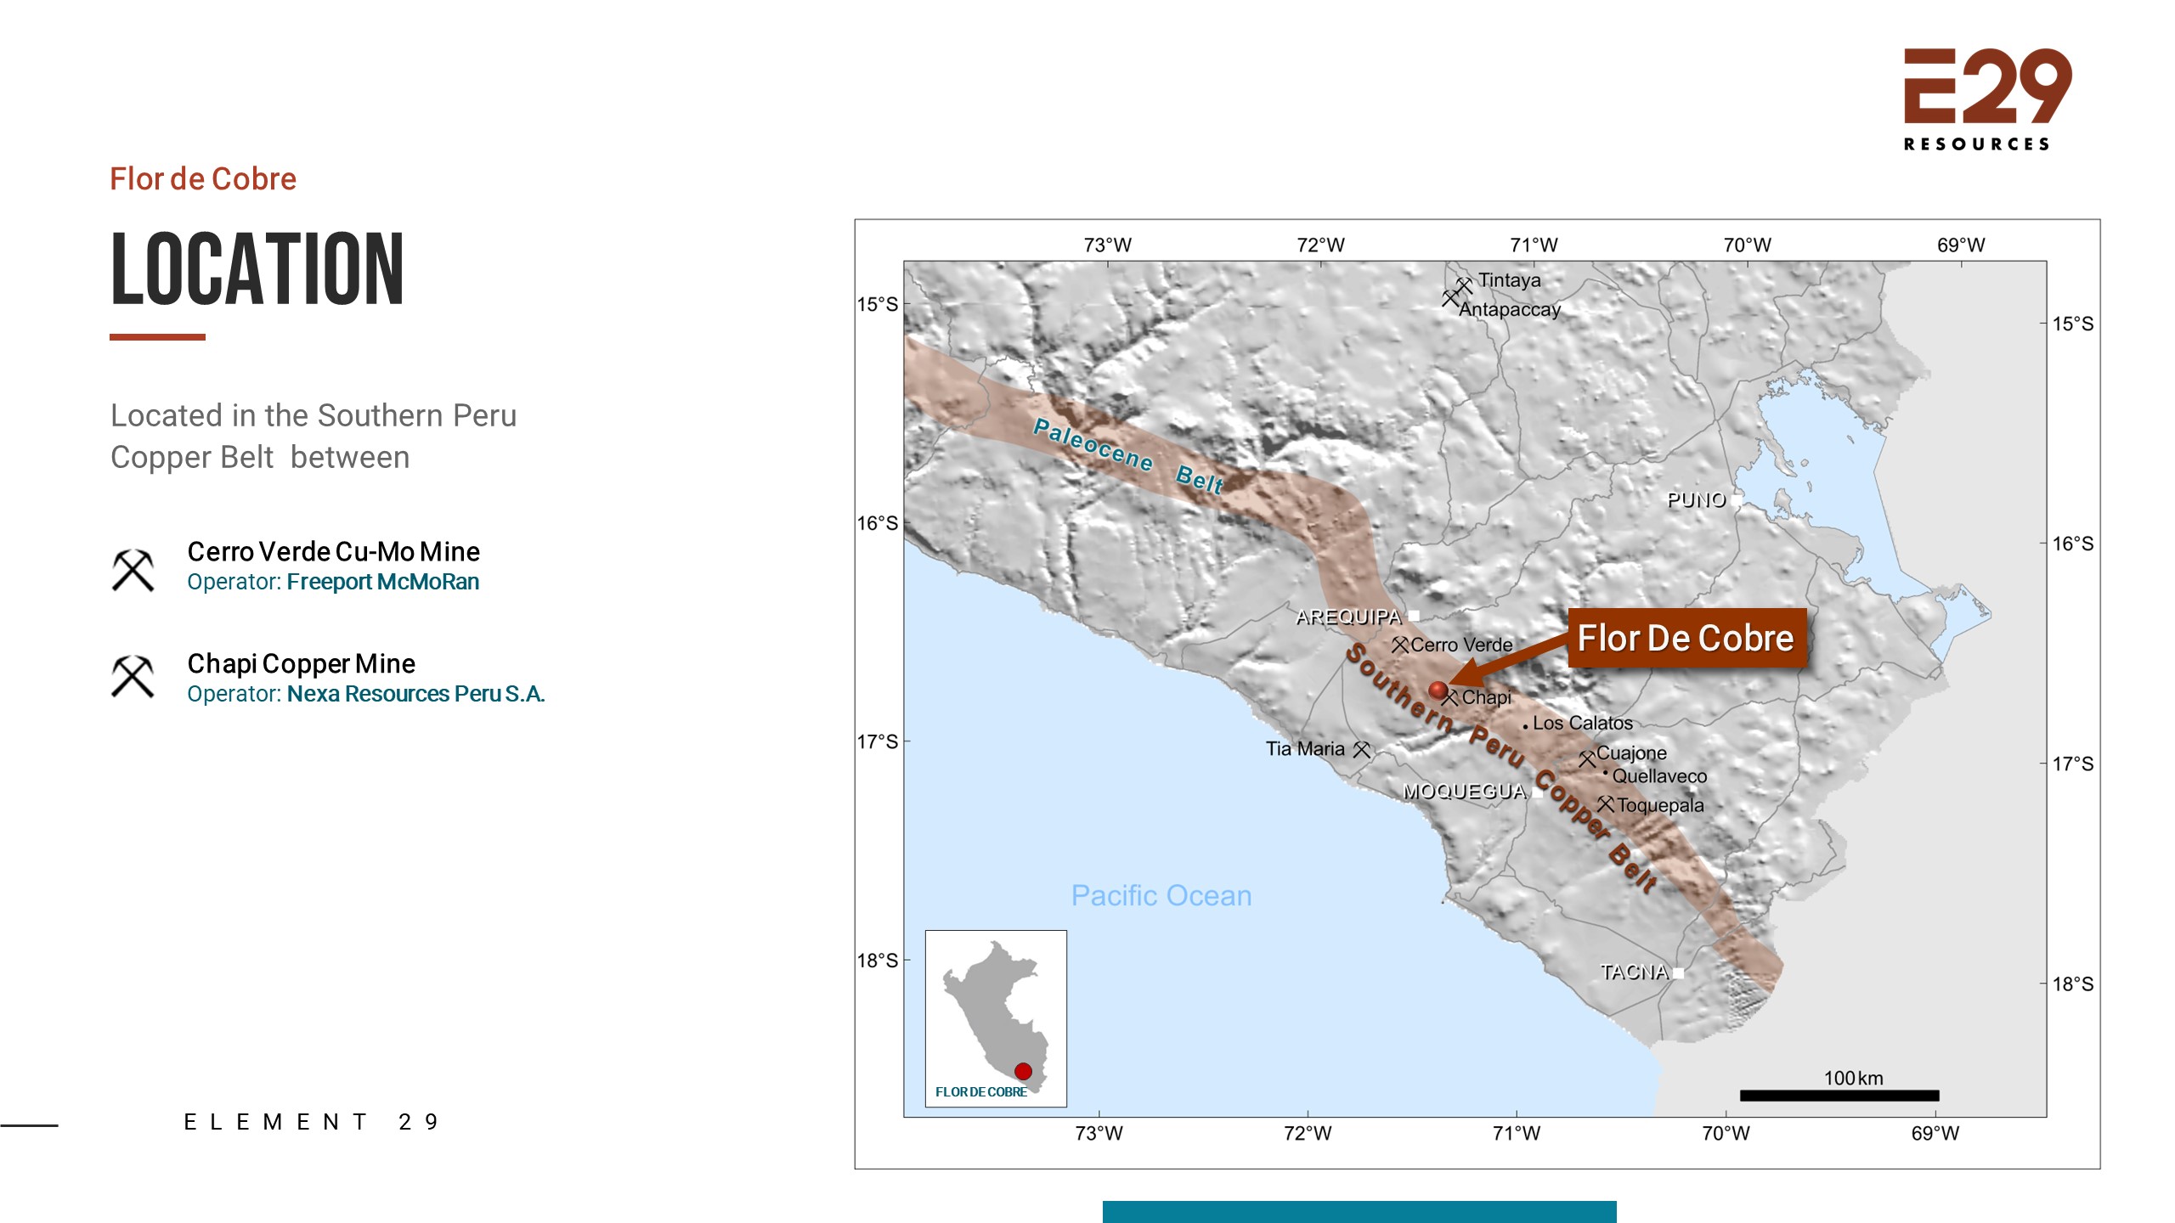2175x1223 pixels.
Task: Click the Freeport McMoRan operator text
Action: point(383,582)
